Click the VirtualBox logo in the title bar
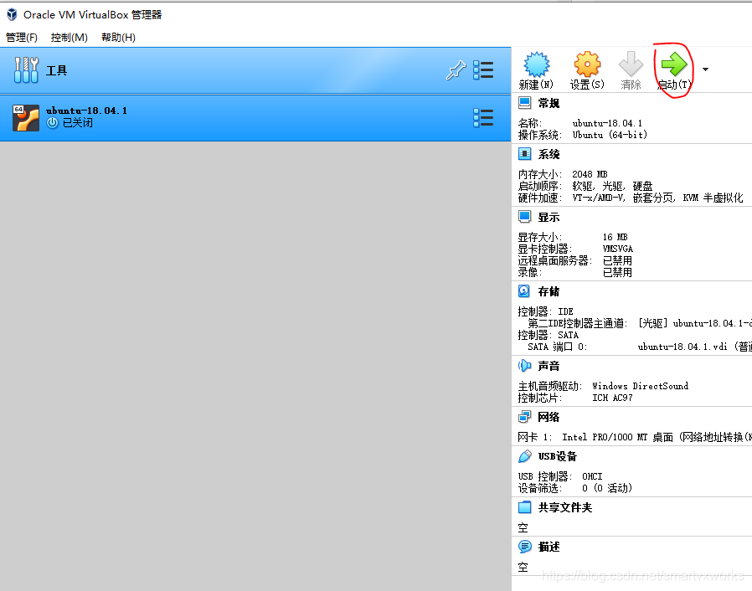This screenshot has width=752, height=591. [x=12, y=14]
